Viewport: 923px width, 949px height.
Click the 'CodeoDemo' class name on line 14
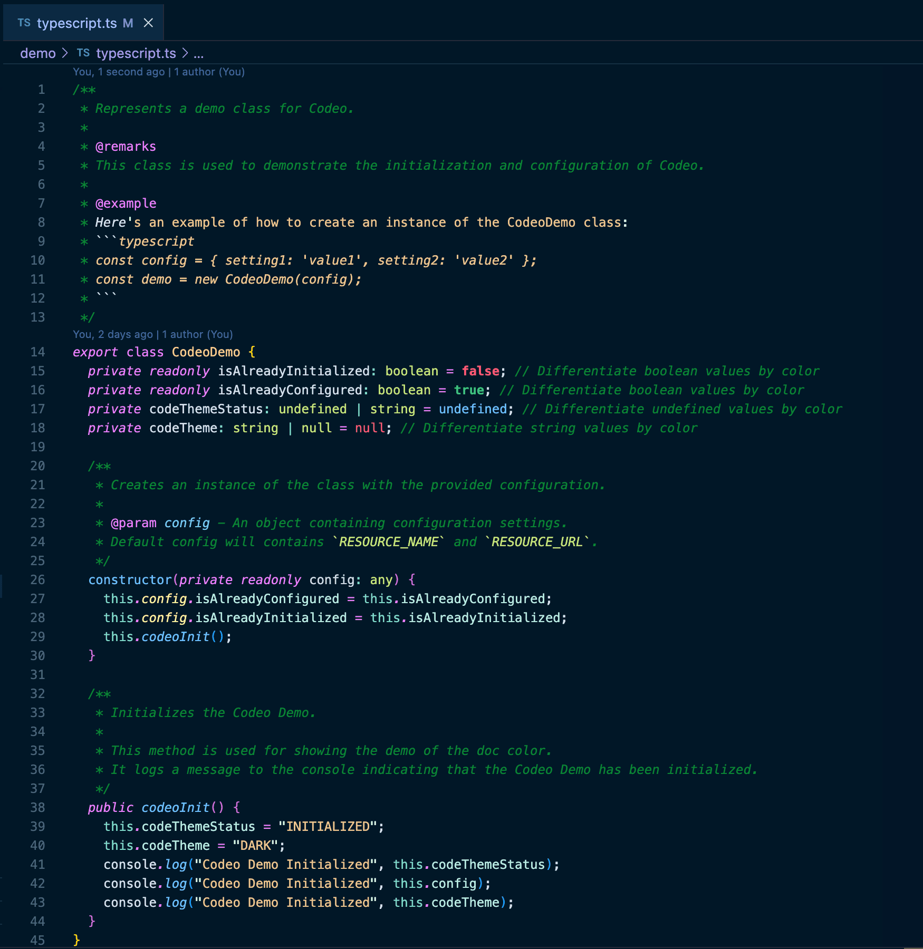coord(206,352)
